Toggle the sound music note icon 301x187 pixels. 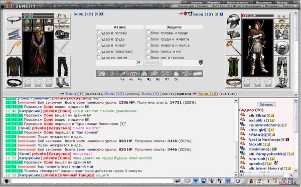[228, 181]
